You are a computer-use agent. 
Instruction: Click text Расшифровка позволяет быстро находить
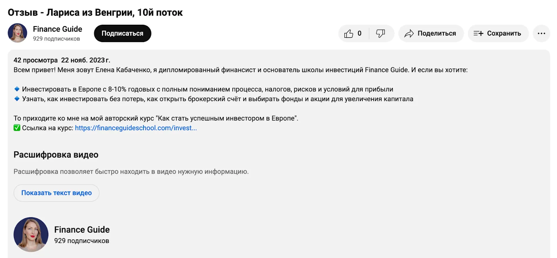(x=131, y=172)
